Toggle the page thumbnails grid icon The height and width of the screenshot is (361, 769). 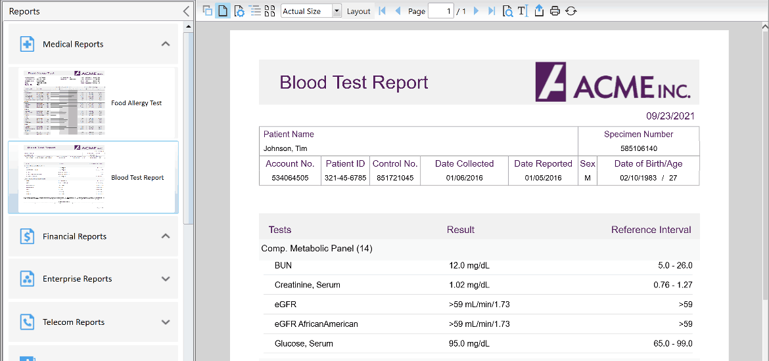coord(269,11)
